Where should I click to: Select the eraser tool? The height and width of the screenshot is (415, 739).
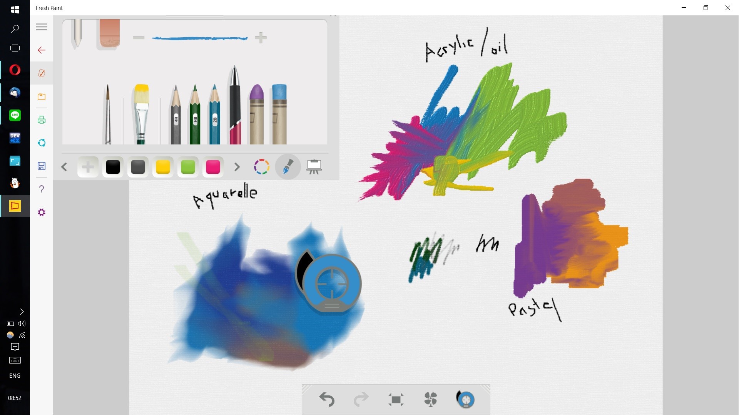[x=109, y=34]
